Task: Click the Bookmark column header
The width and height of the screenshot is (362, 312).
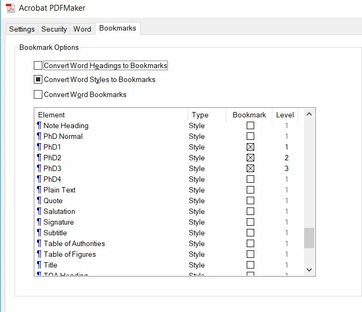Action: [249, 115]
